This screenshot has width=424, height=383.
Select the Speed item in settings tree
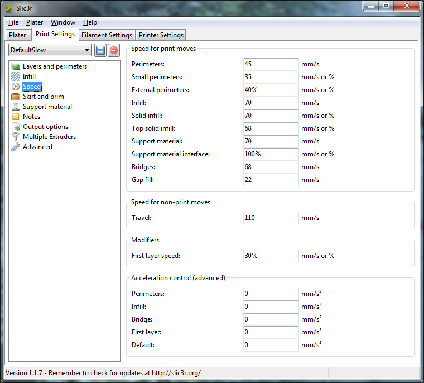(32, 87)
